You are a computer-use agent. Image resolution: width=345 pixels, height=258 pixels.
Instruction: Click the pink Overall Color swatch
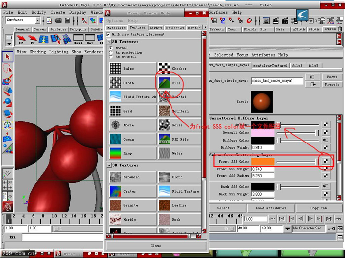(263, 133)
